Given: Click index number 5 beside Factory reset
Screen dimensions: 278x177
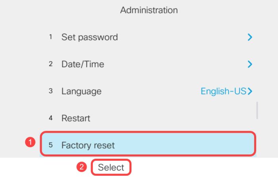Looking at the screenshot, I should (50, 145).
